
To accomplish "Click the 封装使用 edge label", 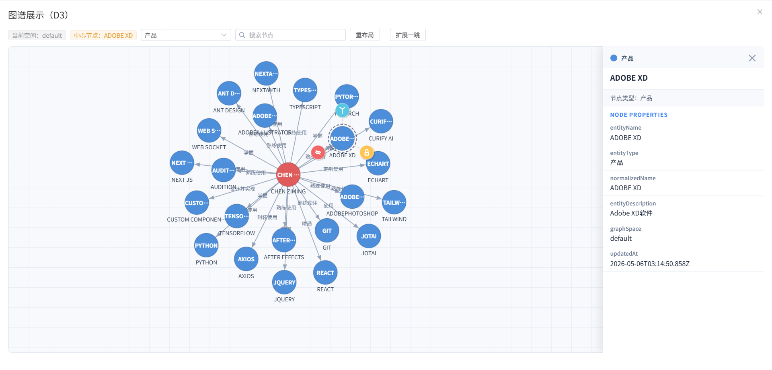I will click(x=267, y=217).
